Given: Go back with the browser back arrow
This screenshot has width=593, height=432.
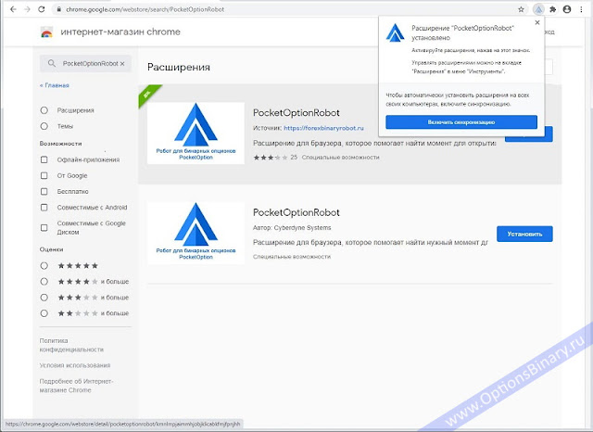Looking at the screenshot, I should click(x=13, y=9).
